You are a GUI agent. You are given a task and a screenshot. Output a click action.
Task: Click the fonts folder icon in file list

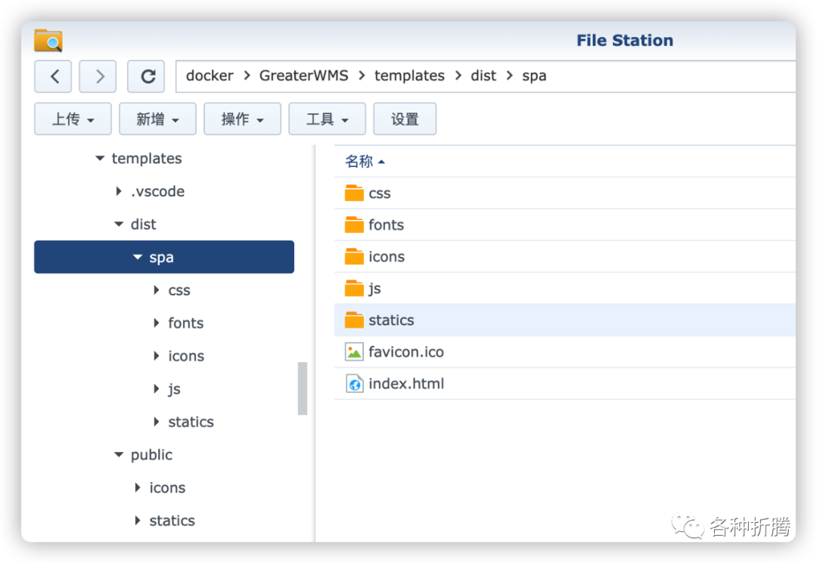click(354, 225)
